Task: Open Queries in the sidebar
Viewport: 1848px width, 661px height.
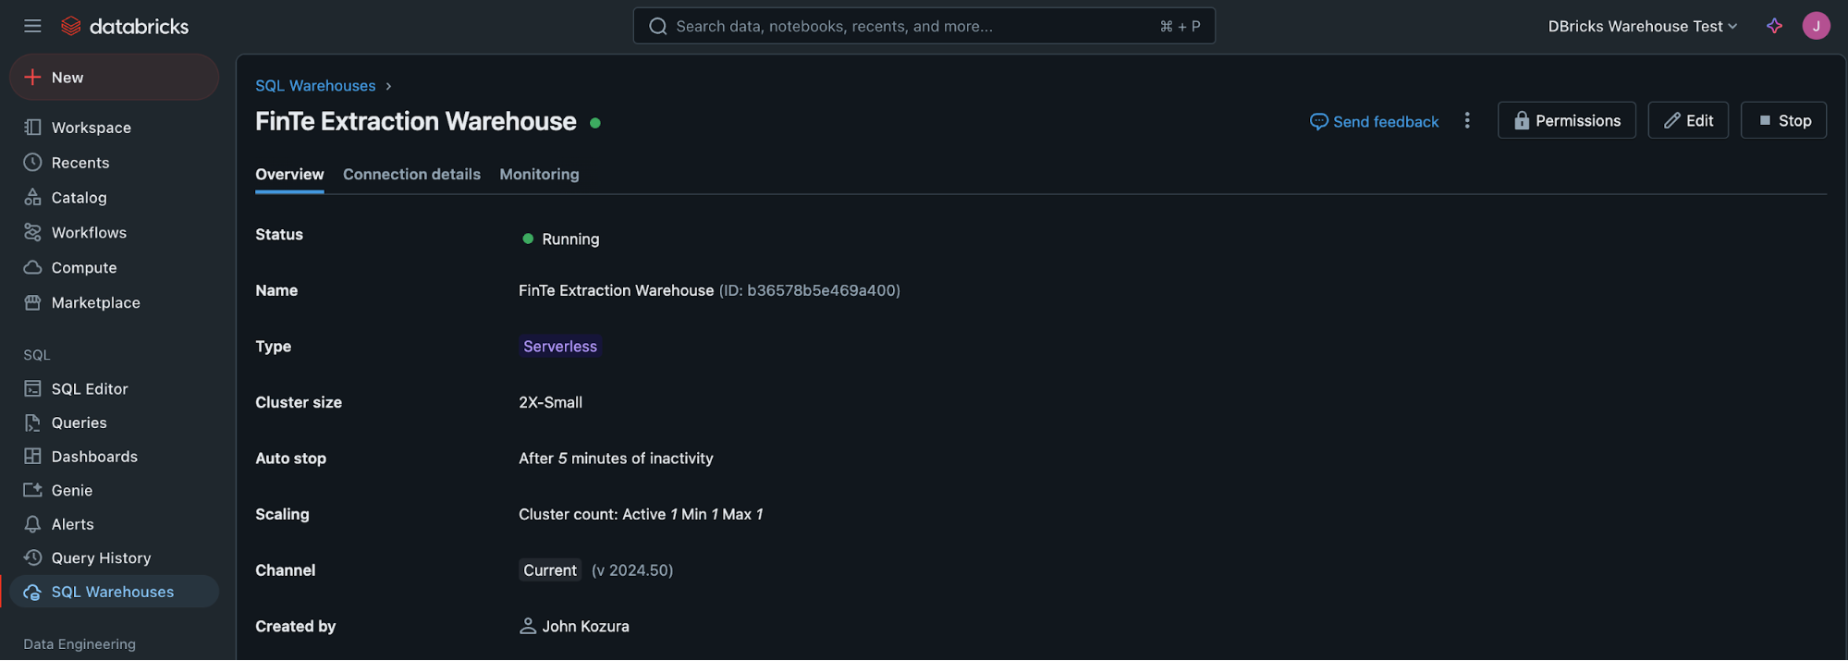Action: [x=79, y=423]
